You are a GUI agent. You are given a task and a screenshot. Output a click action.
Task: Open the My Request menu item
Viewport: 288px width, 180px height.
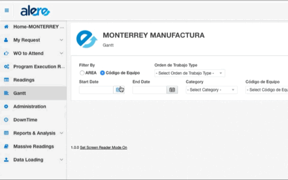(33, 40)
